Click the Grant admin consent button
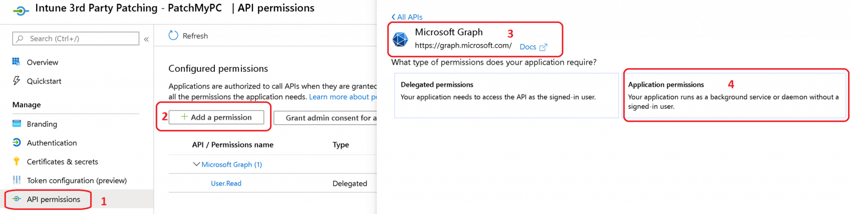 pyautogui.click(x=325, y=118)
